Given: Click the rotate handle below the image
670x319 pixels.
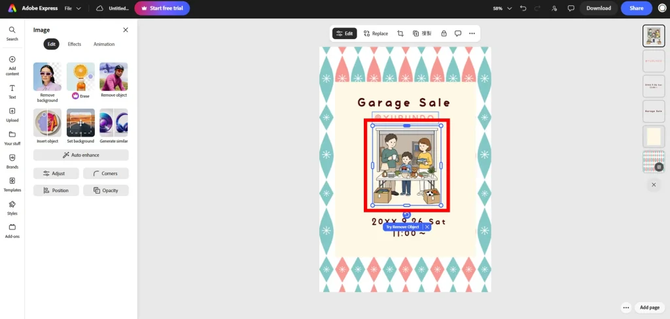Looking at the screenshot, I should click(x=407, y=214).
